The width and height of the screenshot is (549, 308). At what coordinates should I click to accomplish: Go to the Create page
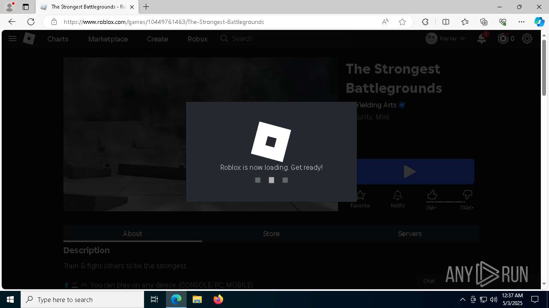point(157,39)
